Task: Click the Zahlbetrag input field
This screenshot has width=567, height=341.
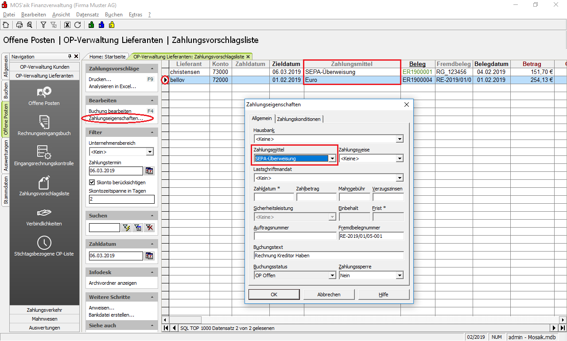Action: pos(316,197)
